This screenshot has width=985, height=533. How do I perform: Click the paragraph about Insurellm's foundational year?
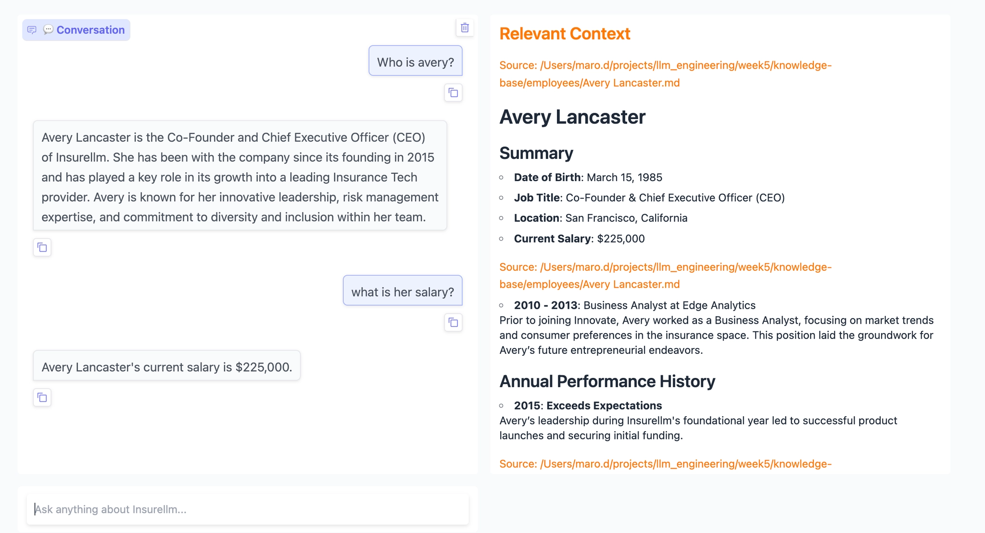pyautogui.click(x=698, y=428)
